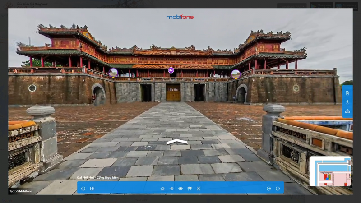This screenshot has height=203, width=361.
Task: Go to previous scene arrow
Action: pyautogui.click(x=83, y=189)
